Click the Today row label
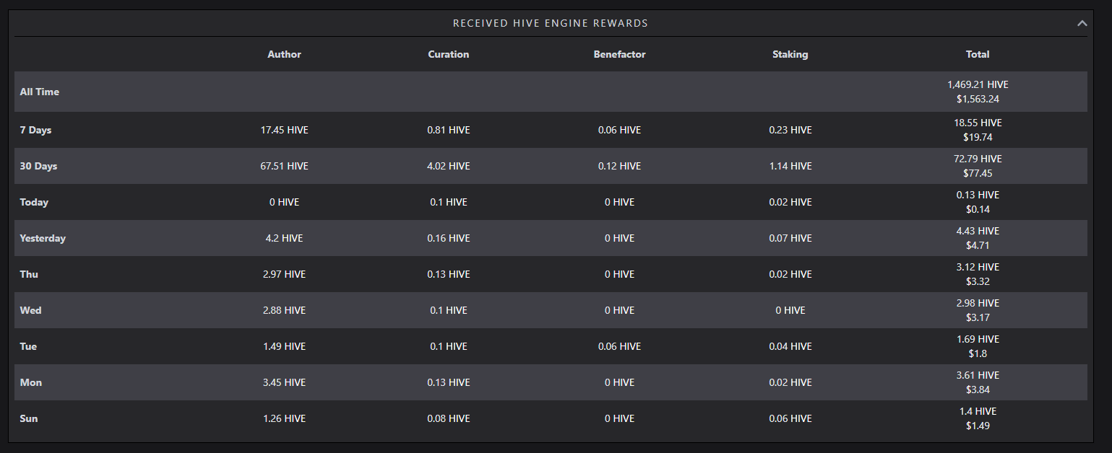 pyautogui.click(x=34, y=202)
